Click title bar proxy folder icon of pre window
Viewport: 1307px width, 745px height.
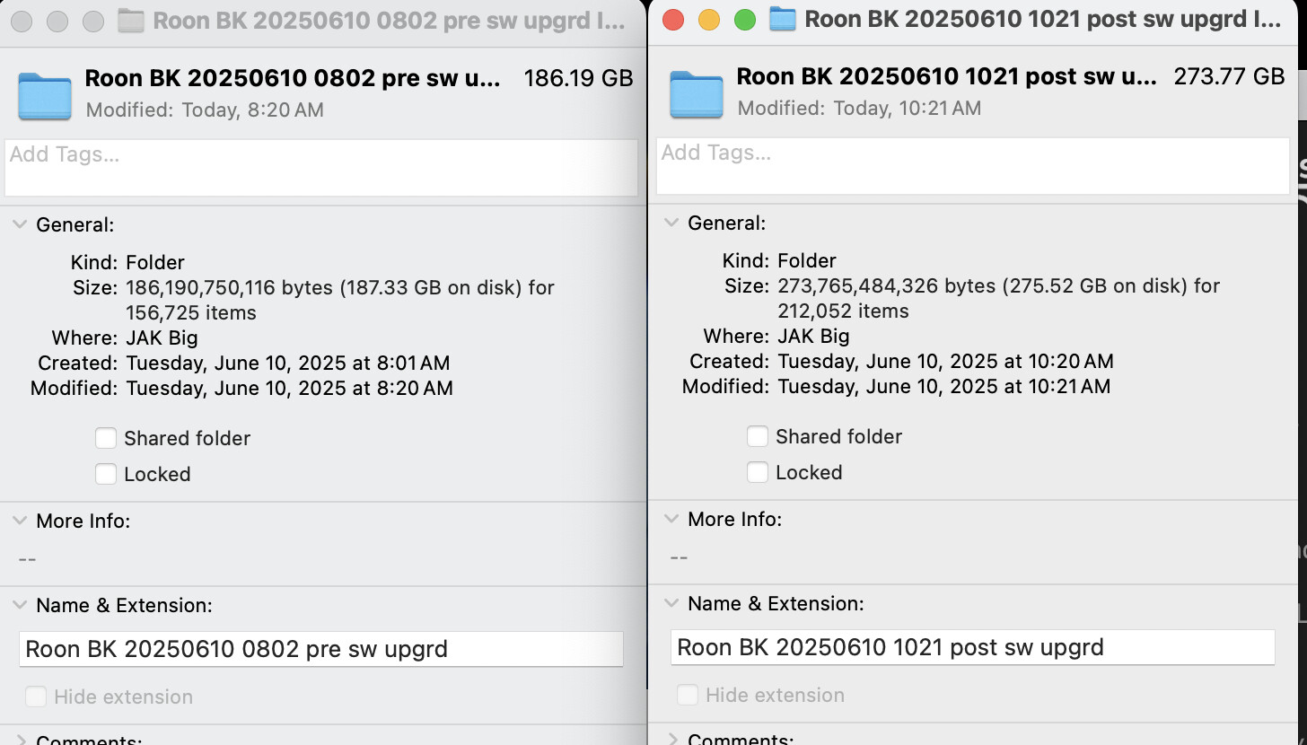click(x=131, y=21)
